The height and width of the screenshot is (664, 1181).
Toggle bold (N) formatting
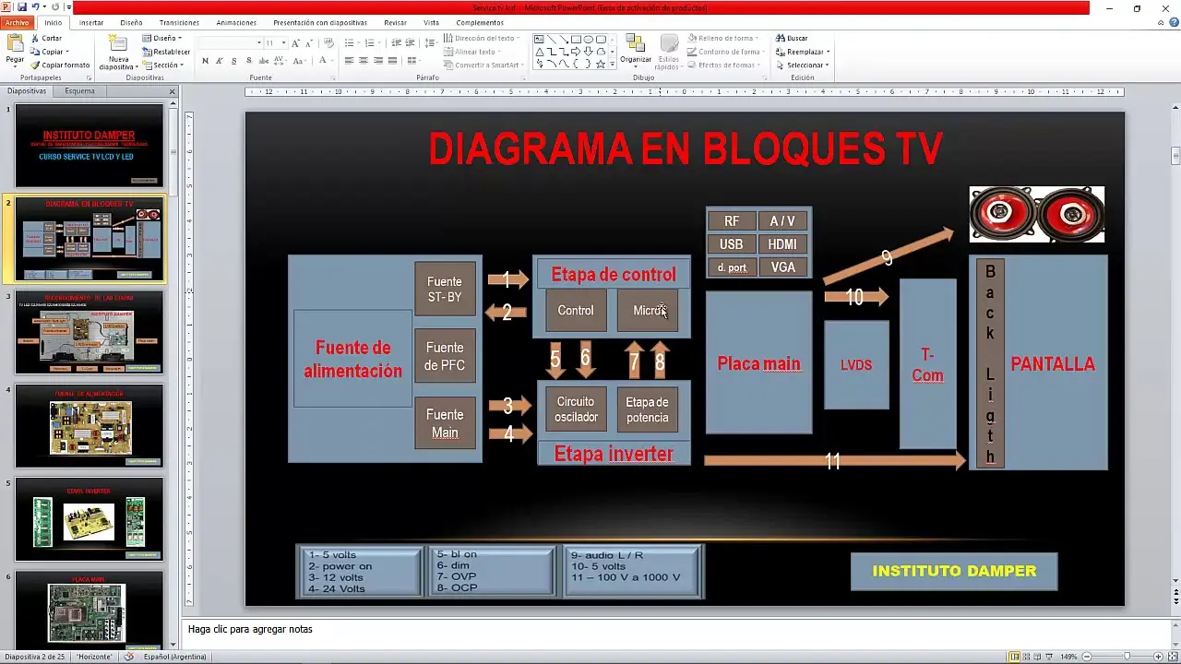[x=205, y=61]
